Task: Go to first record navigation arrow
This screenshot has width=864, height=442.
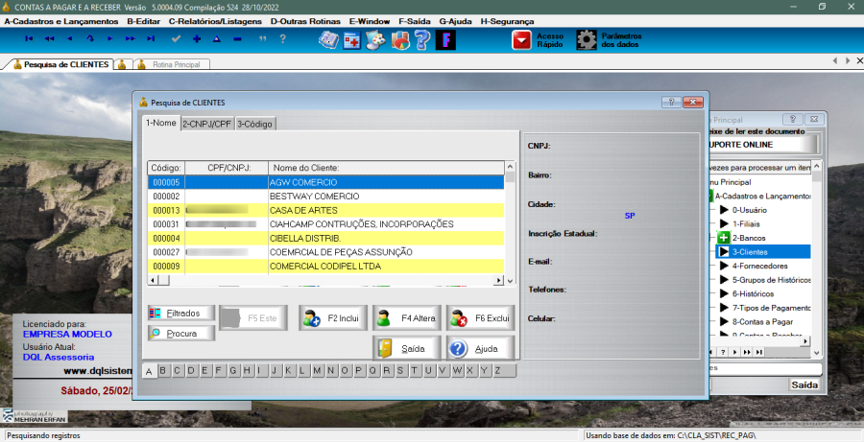Action: click(x=28, y=39)
